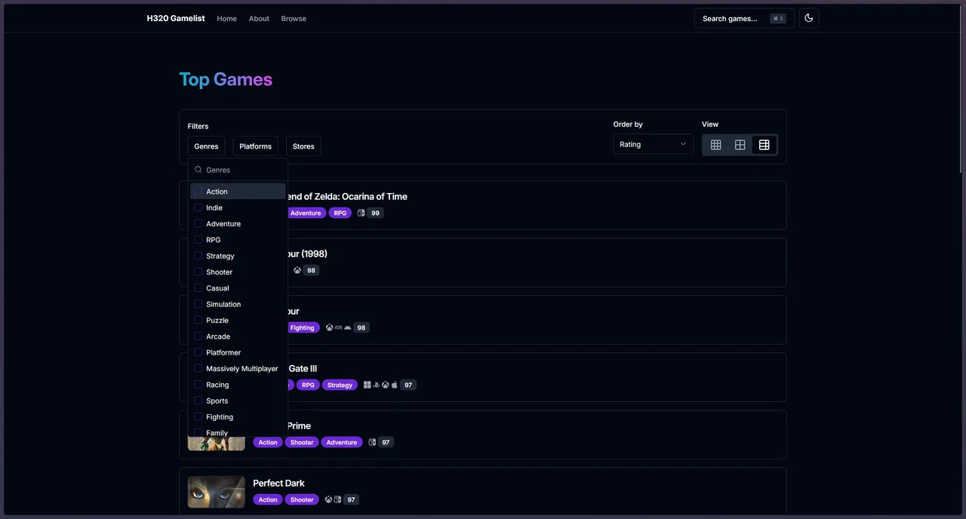Click the Nintendo icon in Ocarina of Time row
This screenshot has width=966, height=519.
tap(361, 213)
